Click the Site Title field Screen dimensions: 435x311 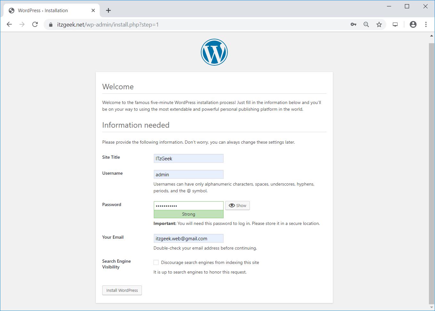point(188,158)
